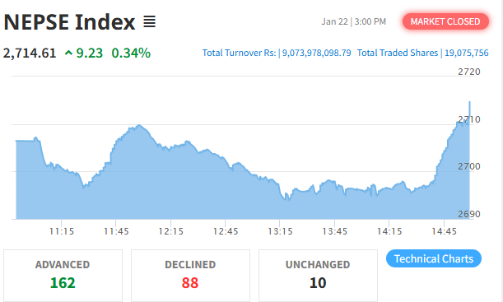Click the closing spike at chart end

coord(469,113)
